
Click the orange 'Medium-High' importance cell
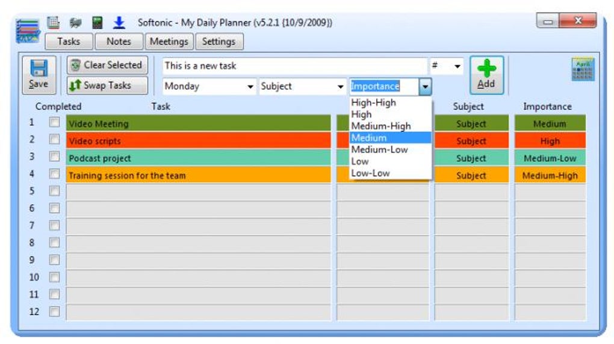pos(550,175)
